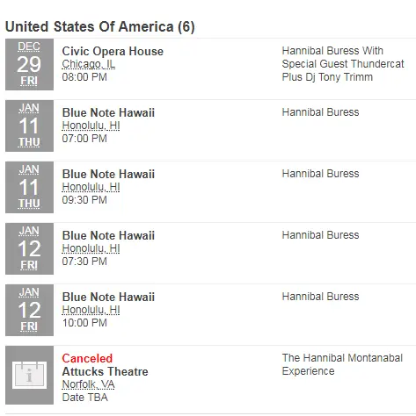Open the Civic Opera House venue
The image size is (416, 416).
coord(113,52)
